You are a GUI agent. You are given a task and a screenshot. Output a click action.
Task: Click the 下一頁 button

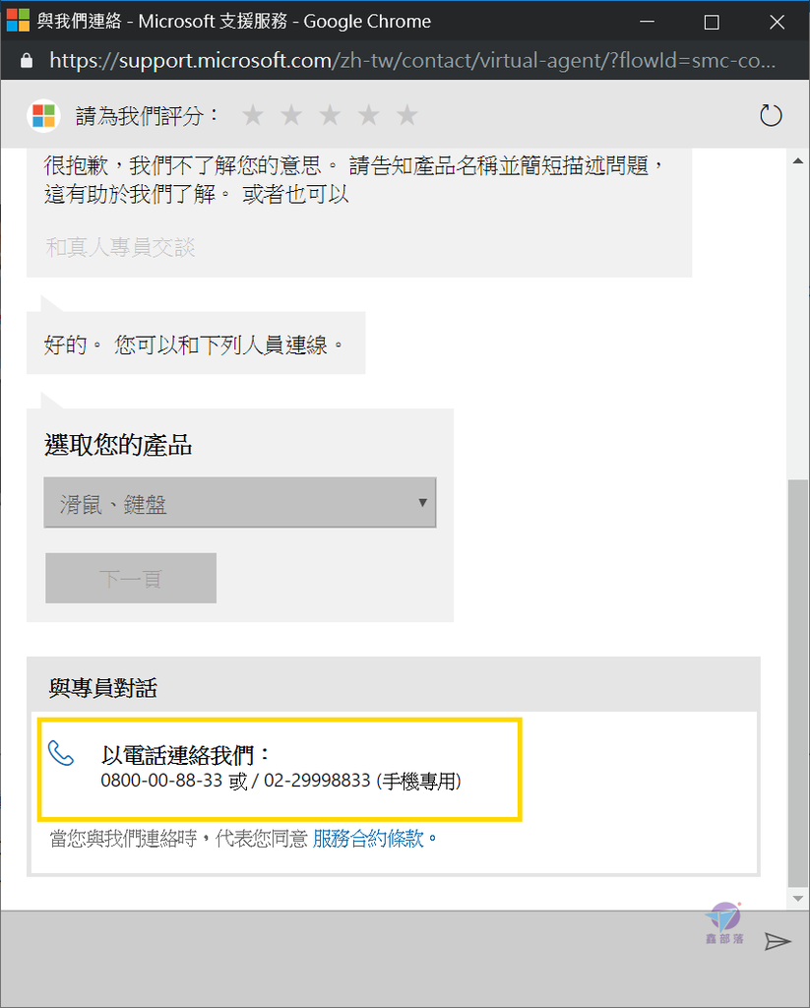131,578
